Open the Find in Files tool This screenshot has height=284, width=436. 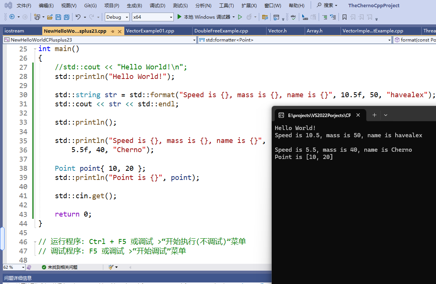(x=265, y=17)
